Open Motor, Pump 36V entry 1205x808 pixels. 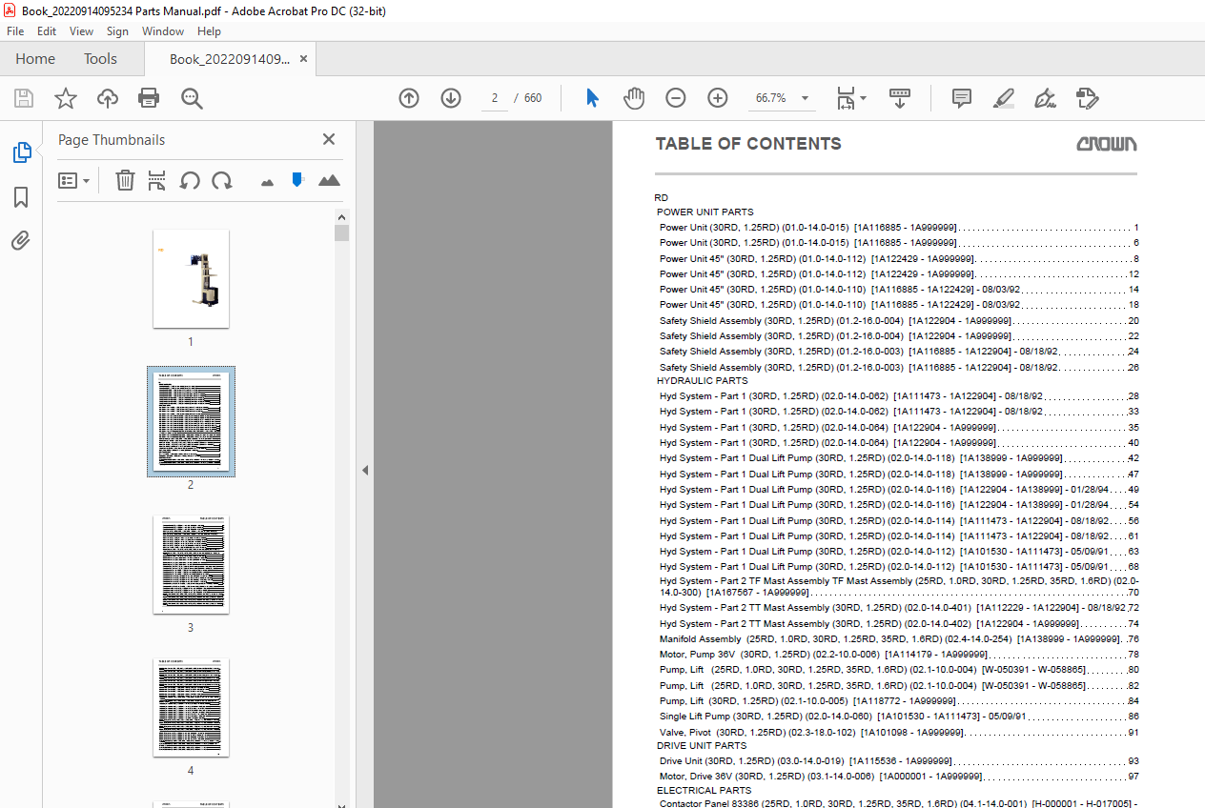coord(899,655)
